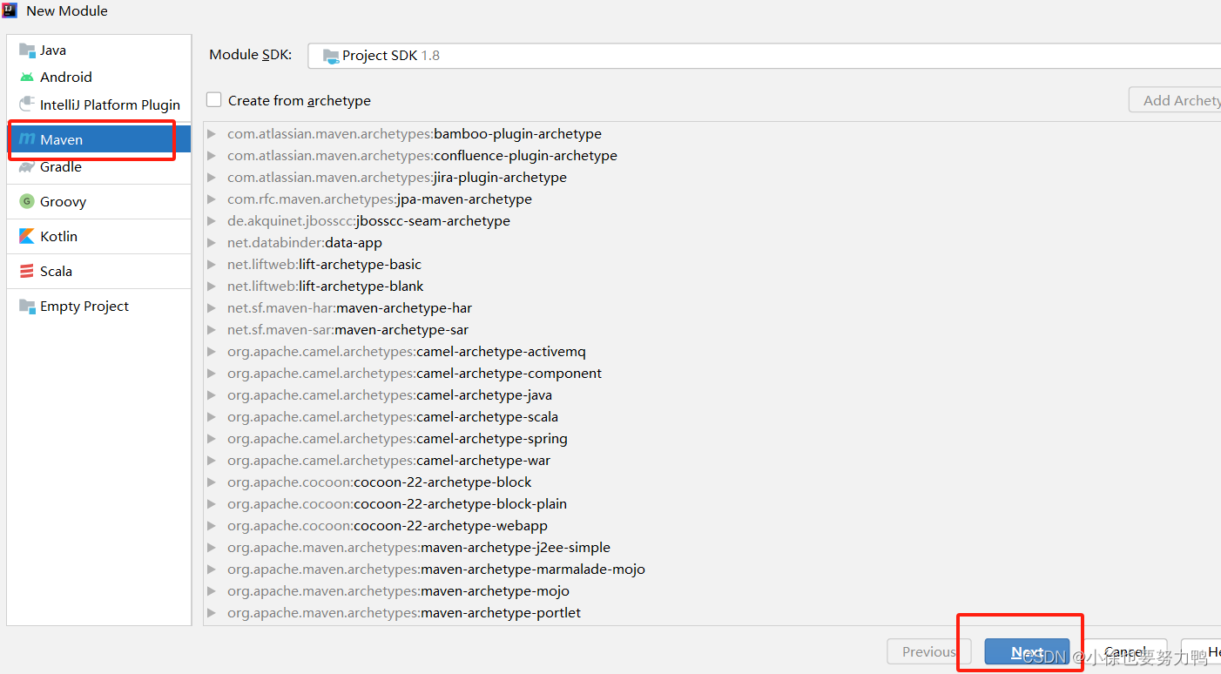1221x674 pixels.
Task: Expand the maven-archetype-har entry
Action: point(212,308)
